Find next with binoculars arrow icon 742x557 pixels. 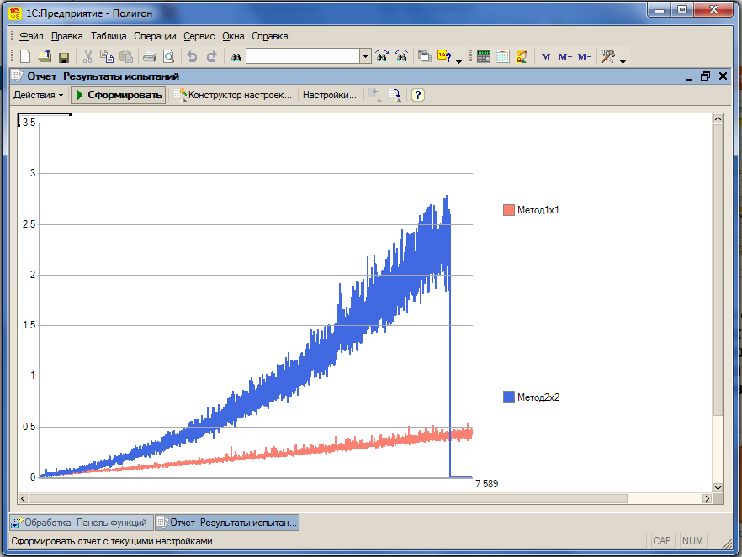[x=382, y=56]
